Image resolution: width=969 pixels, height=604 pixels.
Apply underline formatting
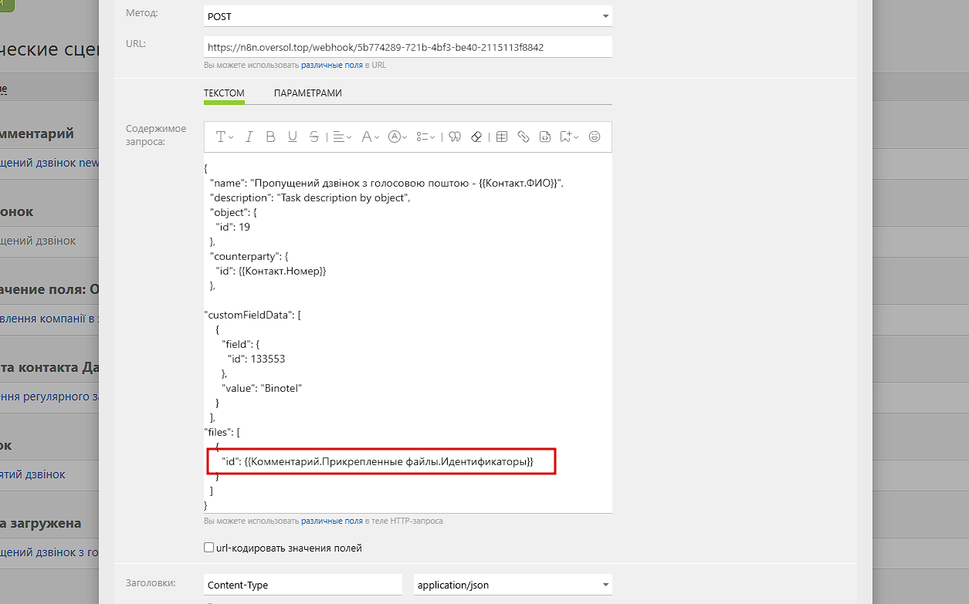pos(292,137)
